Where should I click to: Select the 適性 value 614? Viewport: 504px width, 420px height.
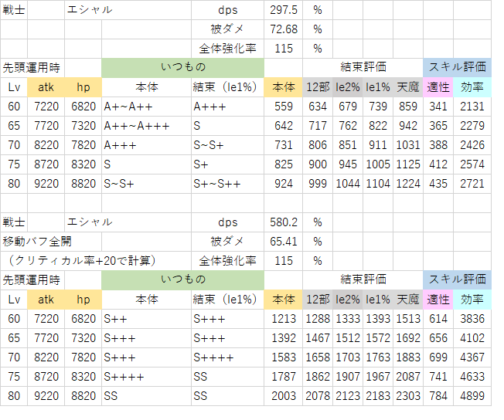click(438, 319)
